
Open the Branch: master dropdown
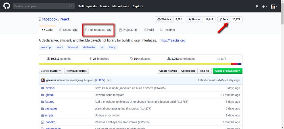pyautogui.click(x=51, y=71)
